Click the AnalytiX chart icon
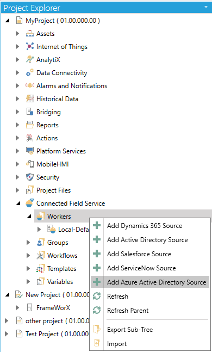212x352 pixels. pyautogui.click(x=30, y=59)
